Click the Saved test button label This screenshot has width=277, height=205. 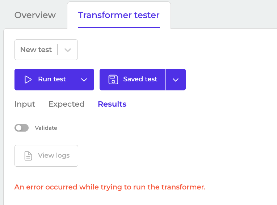point(140,80)
